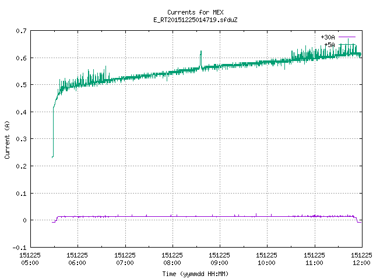Click the y-axis value -0.1
373x279 pixels.
click(19, 248)
